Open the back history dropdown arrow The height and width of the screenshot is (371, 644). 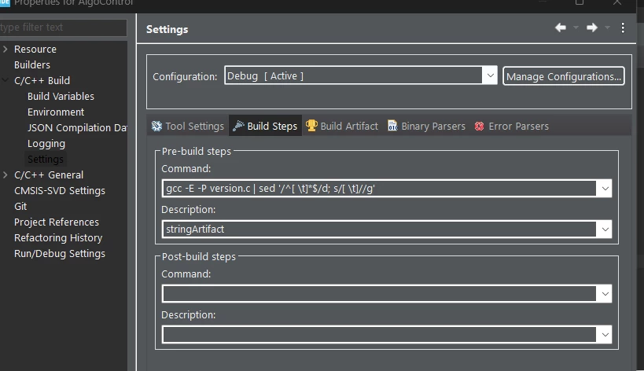(576, 28)
